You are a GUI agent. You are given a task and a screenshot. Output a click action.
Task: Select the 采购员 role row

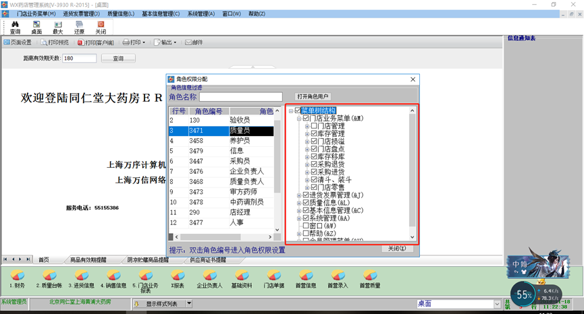[x=221, y=161]
